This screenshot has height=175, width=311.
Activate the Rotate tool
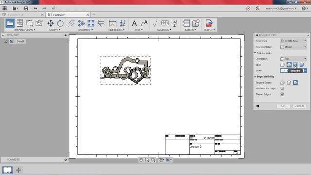(x=60, y=23)
